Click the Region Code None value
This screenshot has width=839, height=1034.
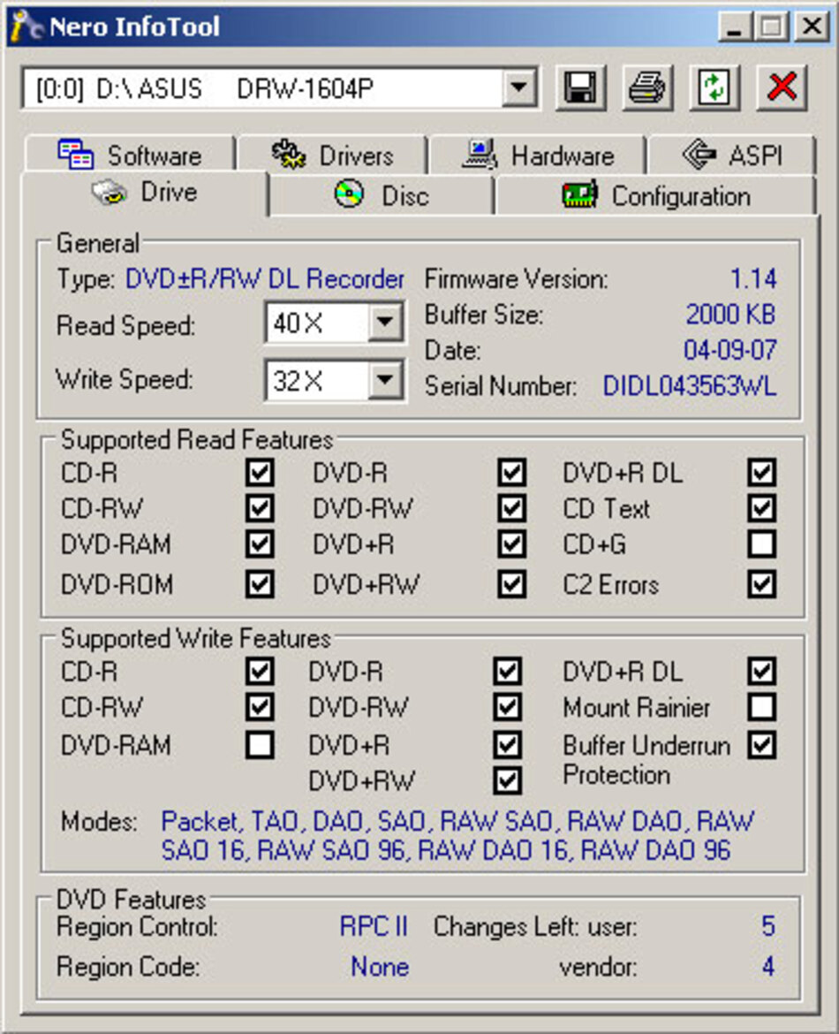pos(380,967)
